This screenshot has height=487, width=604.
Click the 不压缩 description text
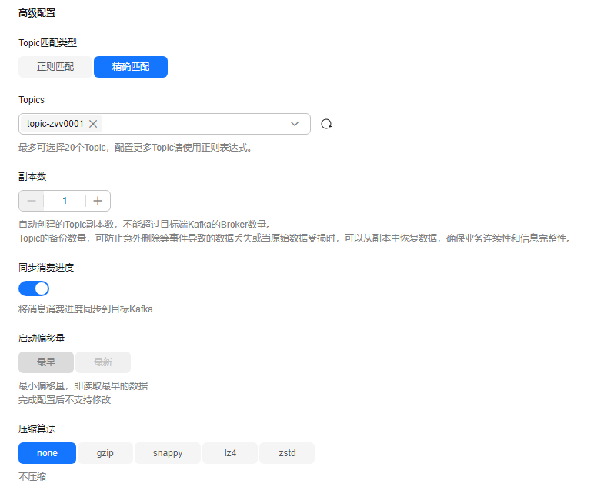point(32,476)
